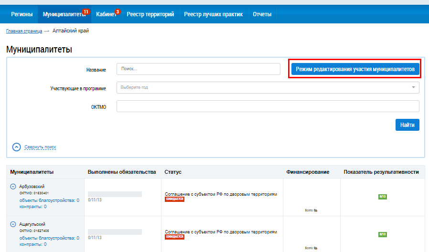The image size is (429, 252).
Task: Expand the Арбузовский municipality row
Action: [x=13, y=186]
